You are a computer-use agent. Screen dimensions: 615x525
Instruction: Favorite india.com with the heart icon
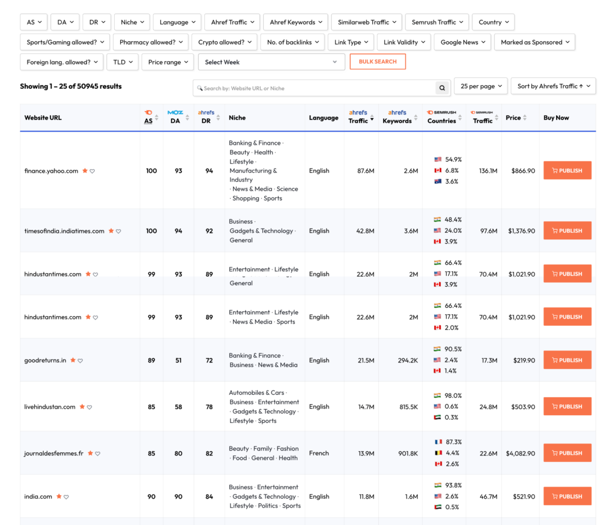[67, 497]
